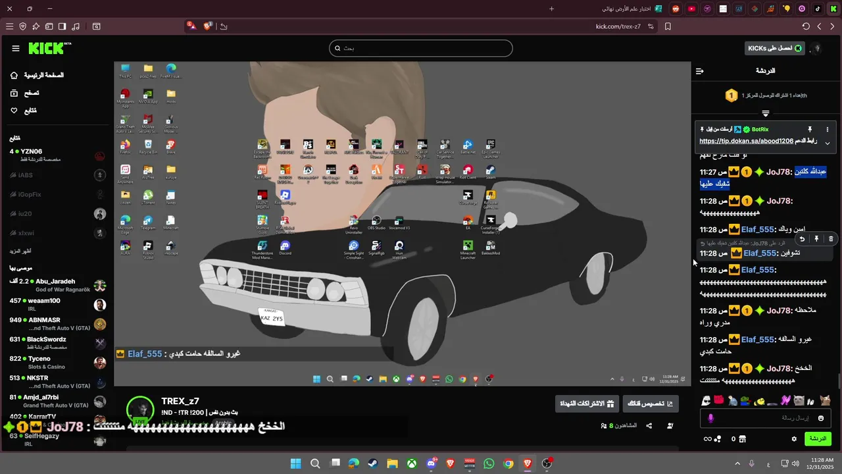Open the tip.dokan.sa pinned link

click(746, 141)
